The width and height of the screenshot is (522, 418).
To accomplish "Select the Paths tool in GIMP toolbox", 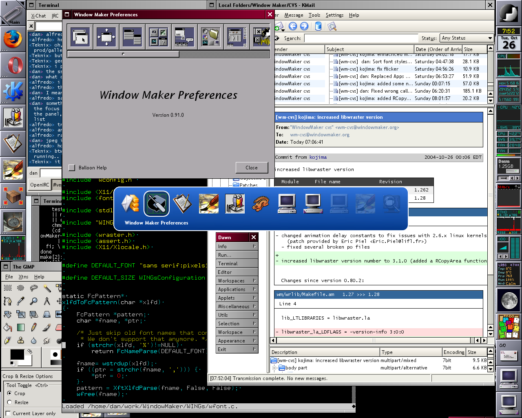I will (8, 301).
